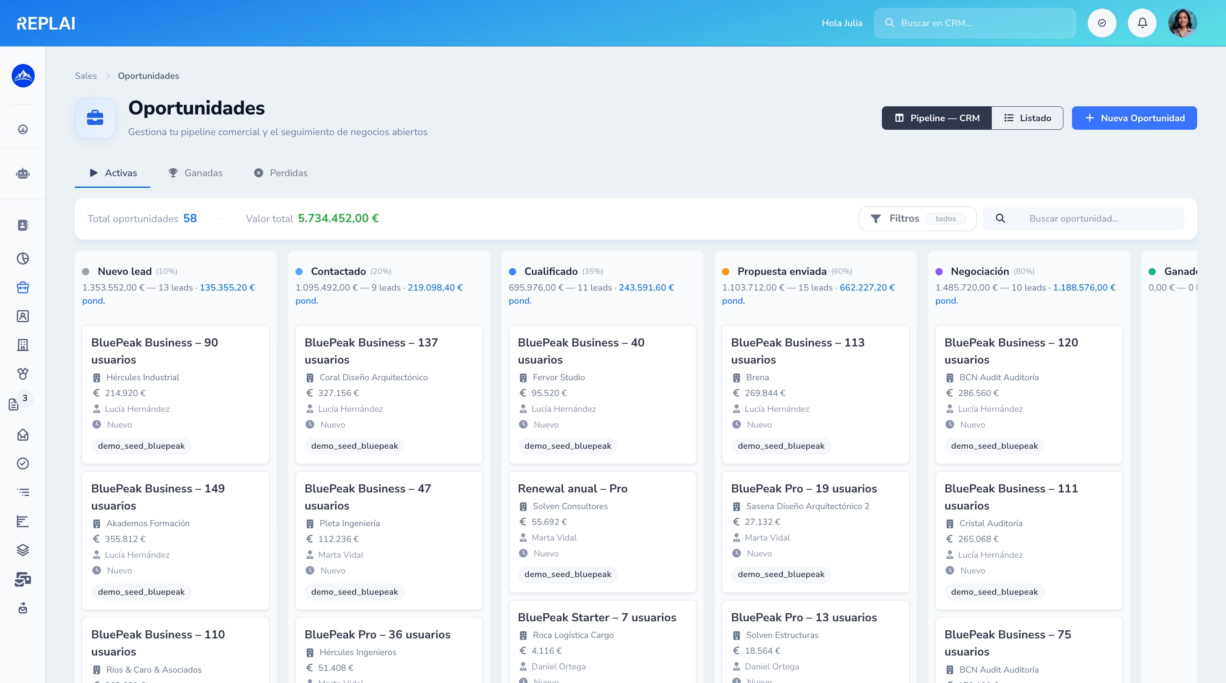Open the open envelope mail sidebar icon
The width and height of the screenshot is (1226, 683).
[x=23, y=435]
